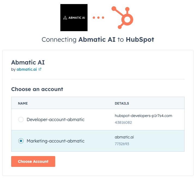The image size is (196, 178).
Task: Click the Developer-account-abmatic account name label
Action: 55,119
